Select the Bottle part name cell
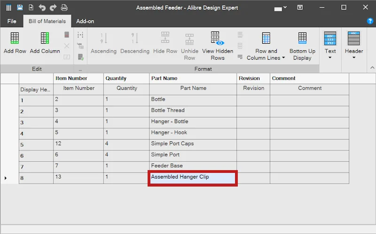This screenshot has width=376, height=234. [x=193, y=101]
